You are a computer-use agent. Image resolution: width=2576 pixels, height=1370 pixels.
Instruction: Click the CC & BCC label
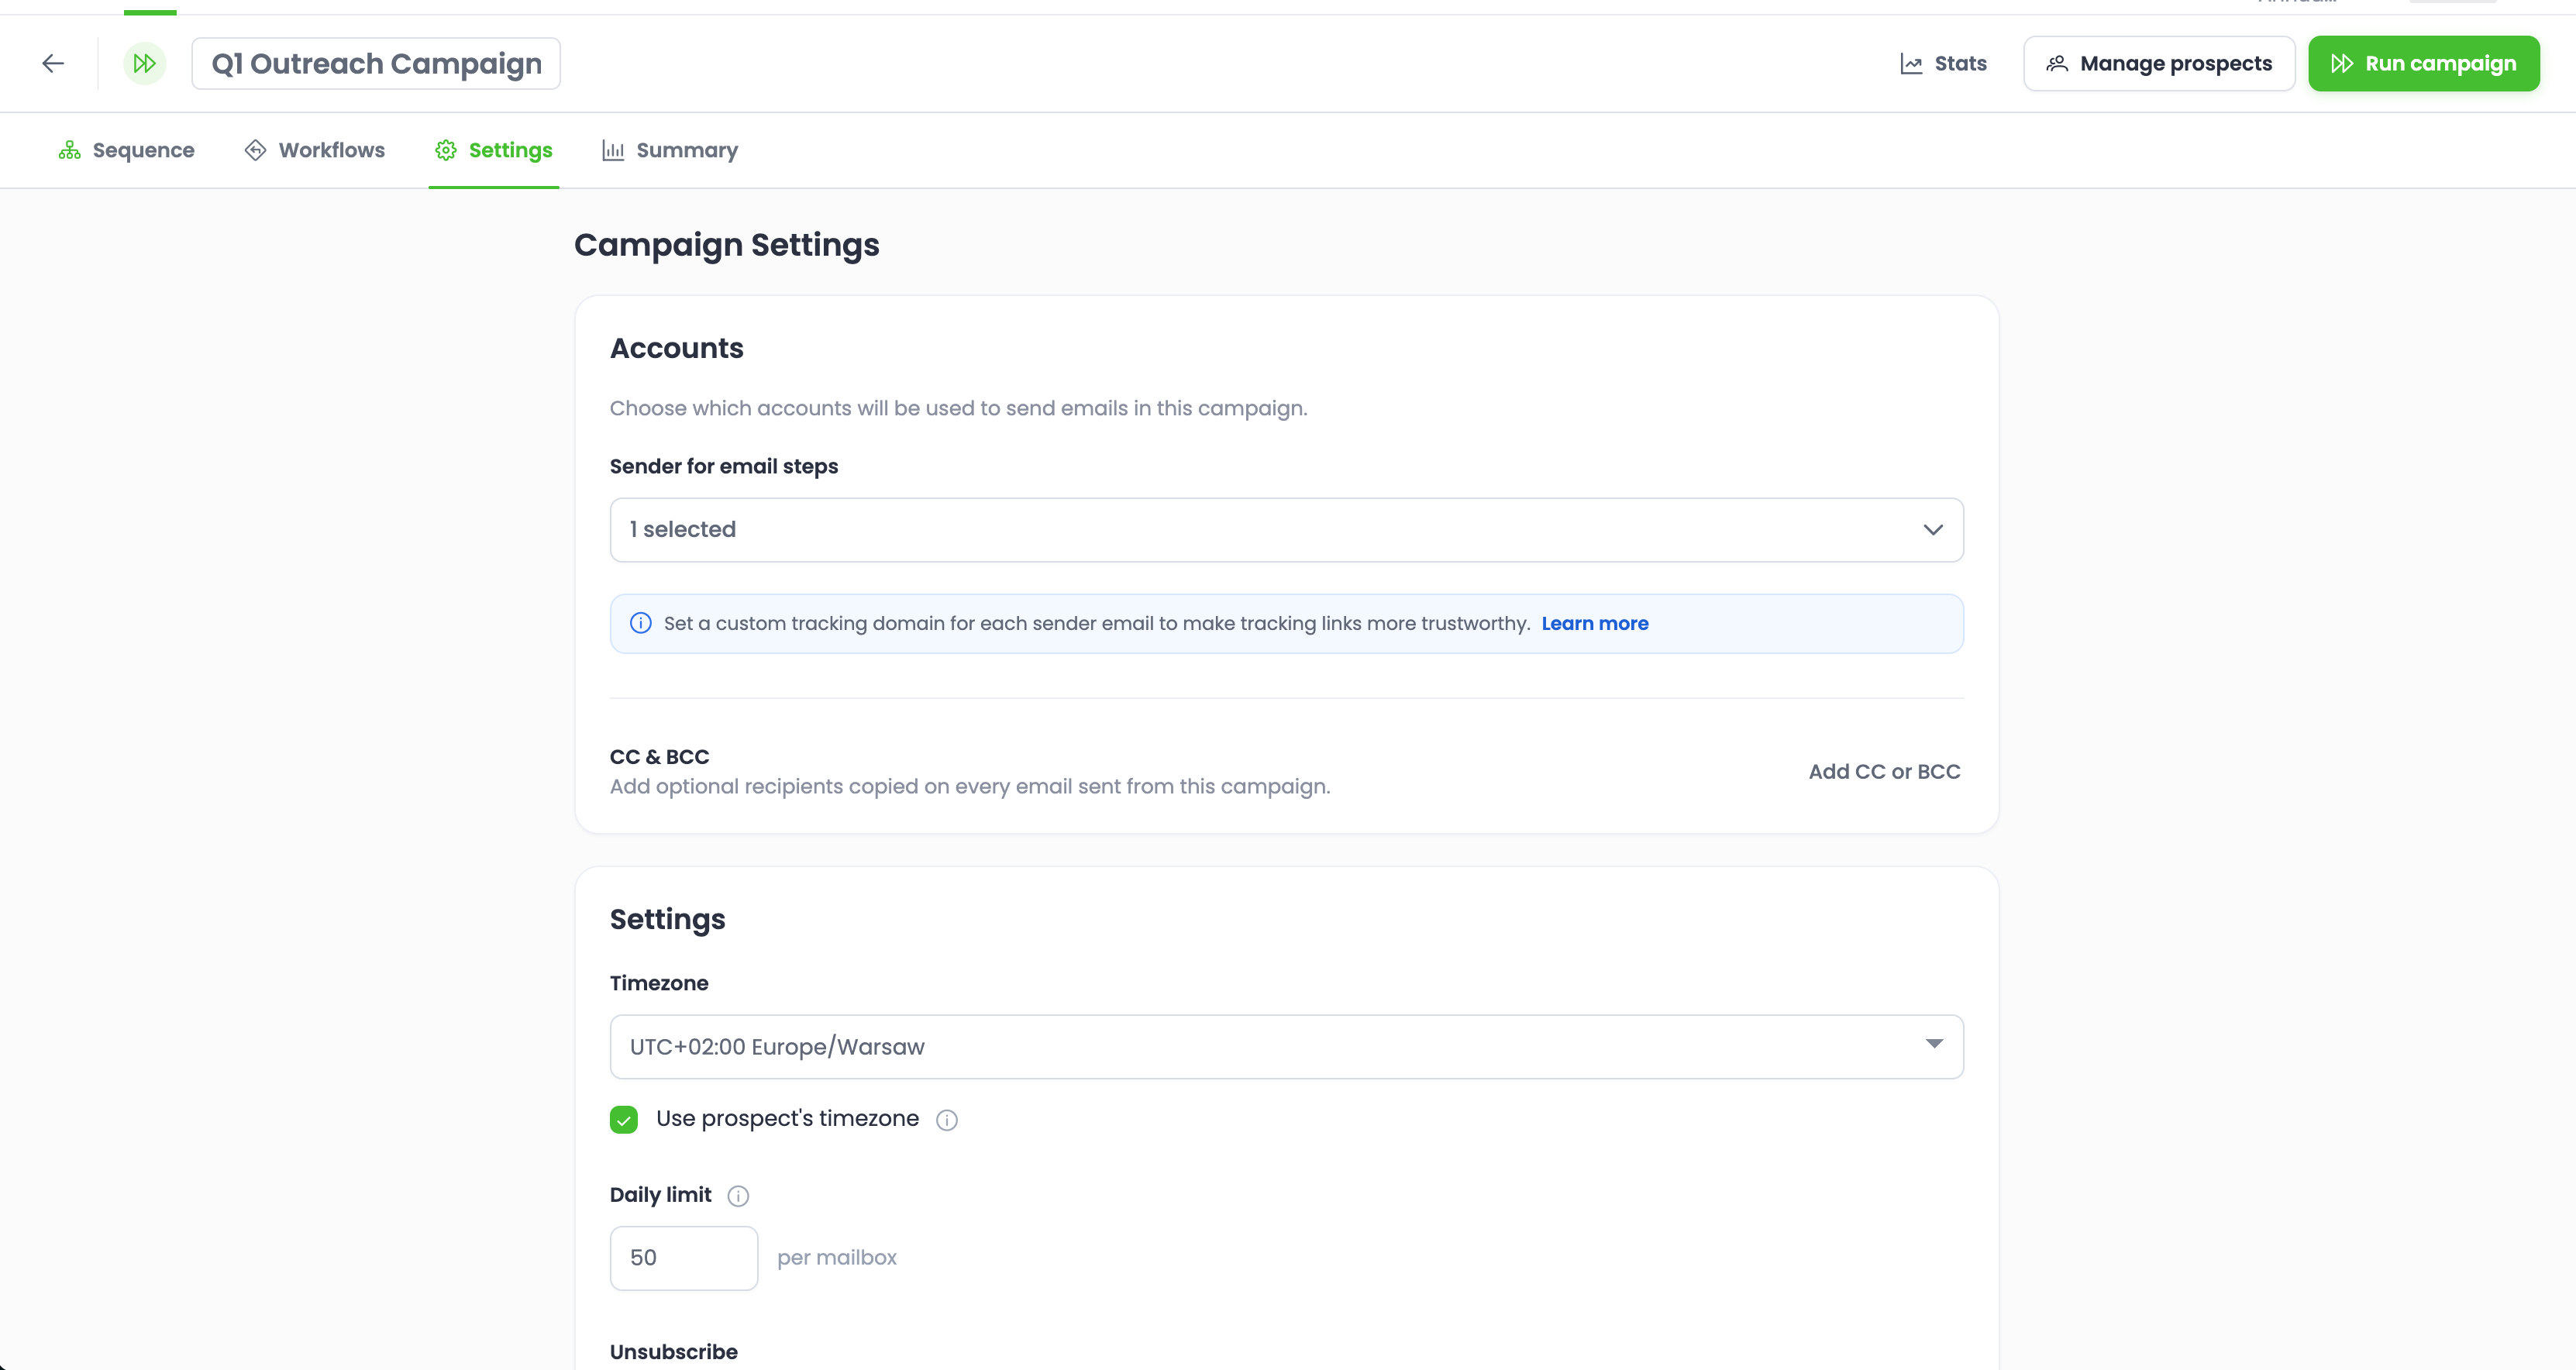(x=660, y=757)
